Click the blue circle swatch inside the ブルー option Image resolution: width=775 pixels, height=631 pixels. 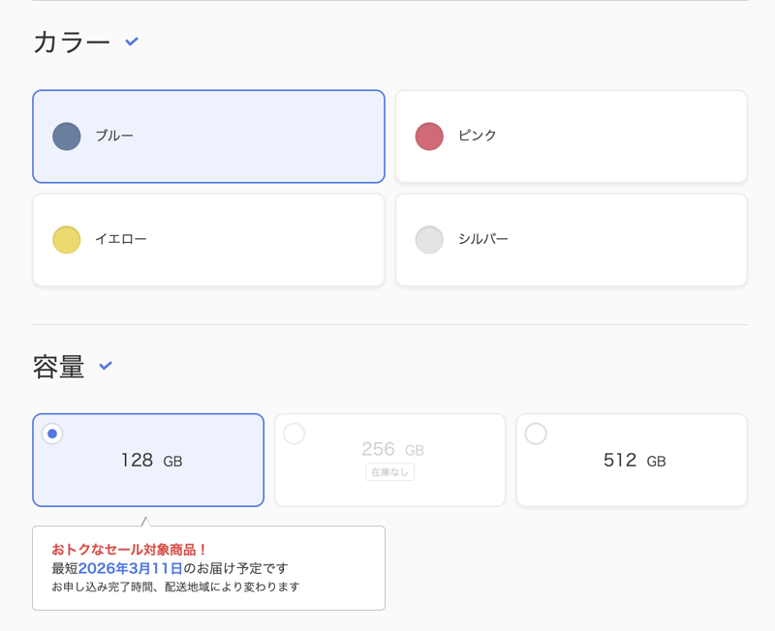[x=65, y=136]
